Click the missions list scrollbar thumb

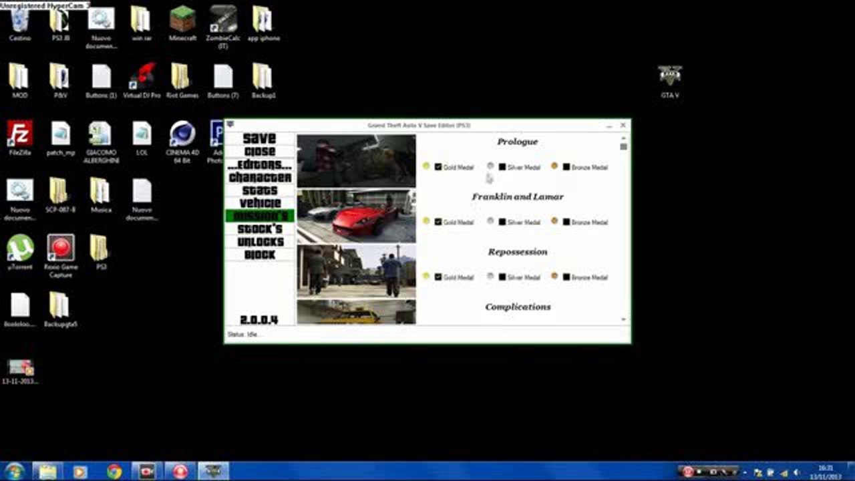click(x=623, y=147)
